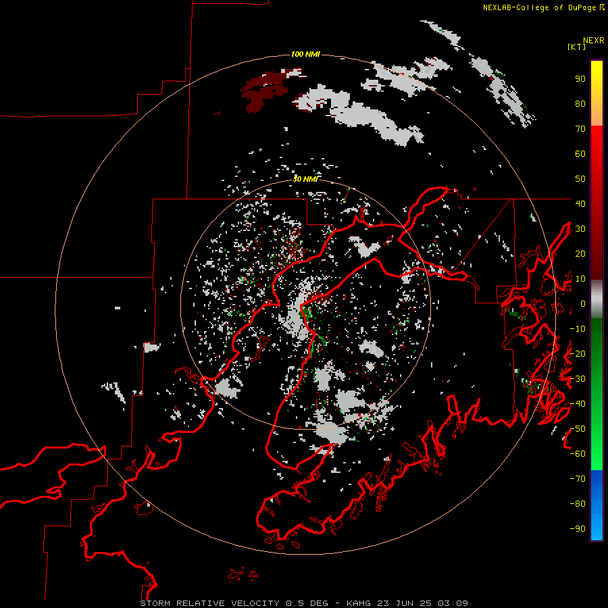The height and width of the screenshot is (608, 608).
Task: Click the 'KAHG' radar site identifier
Action: (x=359, y=603)
